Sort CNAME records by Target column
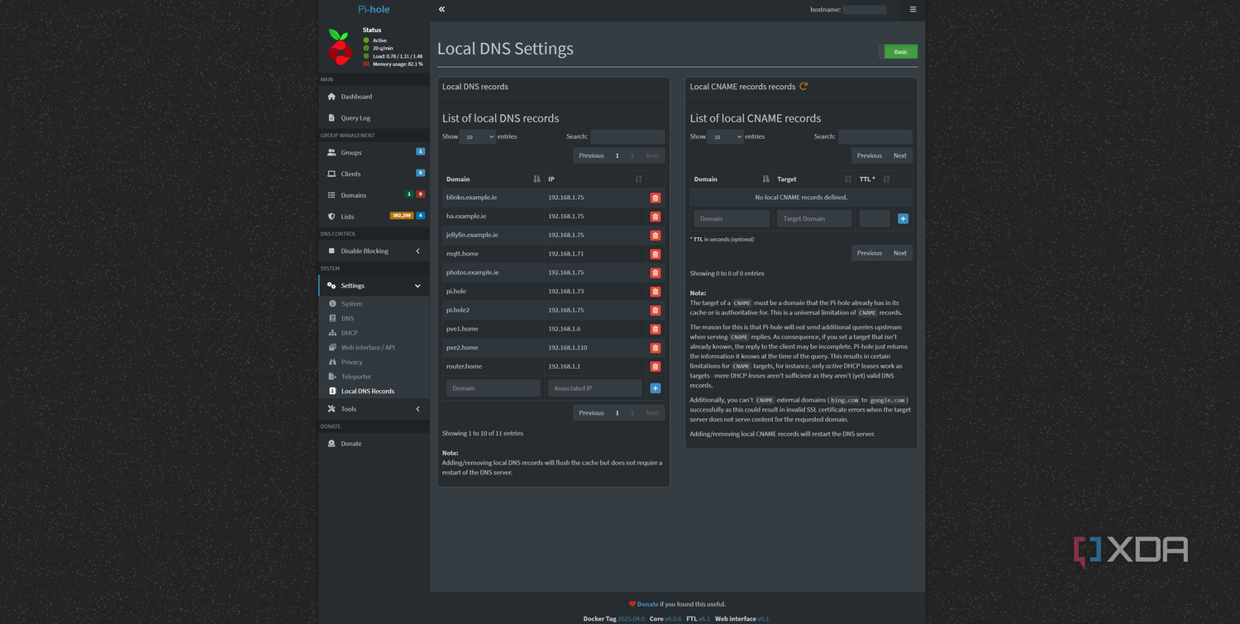1240x624 pixels. point(813,179)
